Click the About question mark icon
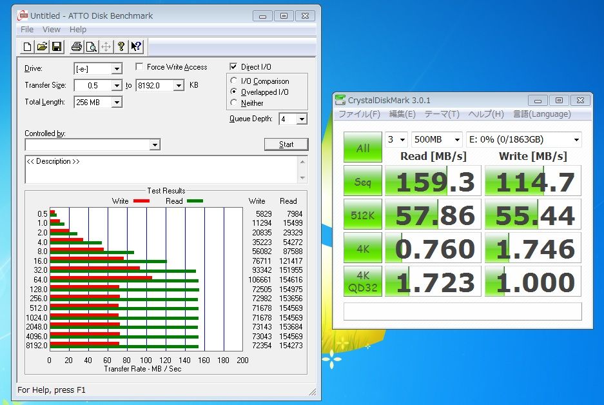 click(x=121, y=47)
